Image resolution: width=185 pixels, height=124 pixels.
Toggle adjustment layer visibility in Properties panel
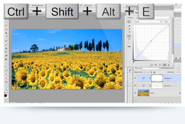click(x=164, y=65)
